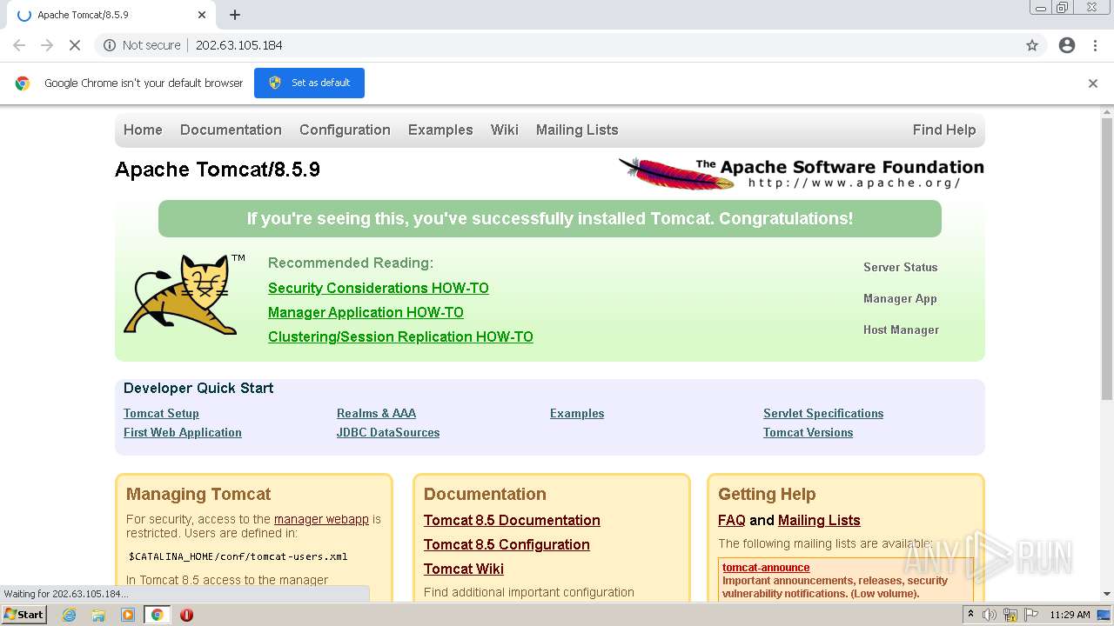Screen dimensions: 1114x626
Task: Open FAQ link under Getting Help
Action: [731, 520]
